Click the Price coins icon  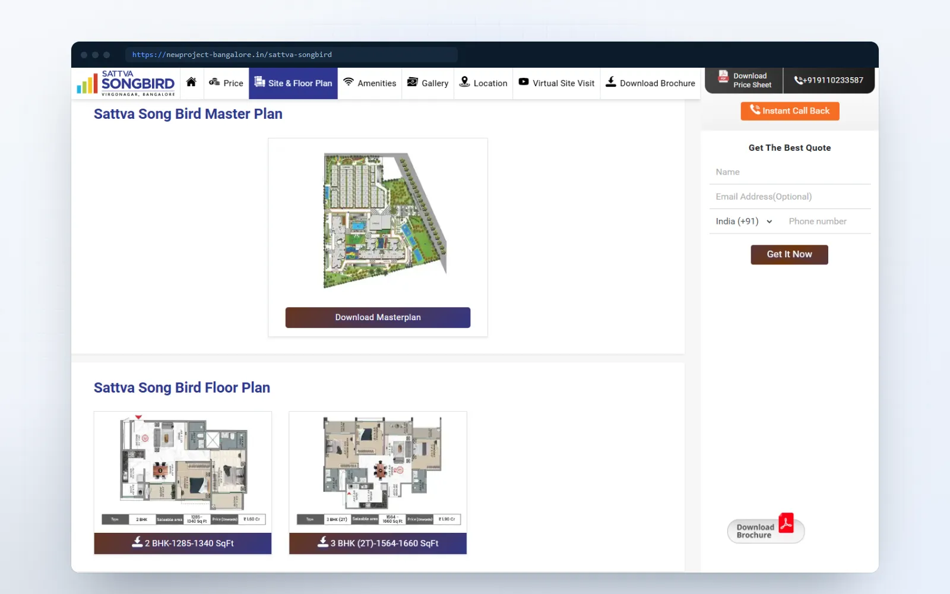214,82
